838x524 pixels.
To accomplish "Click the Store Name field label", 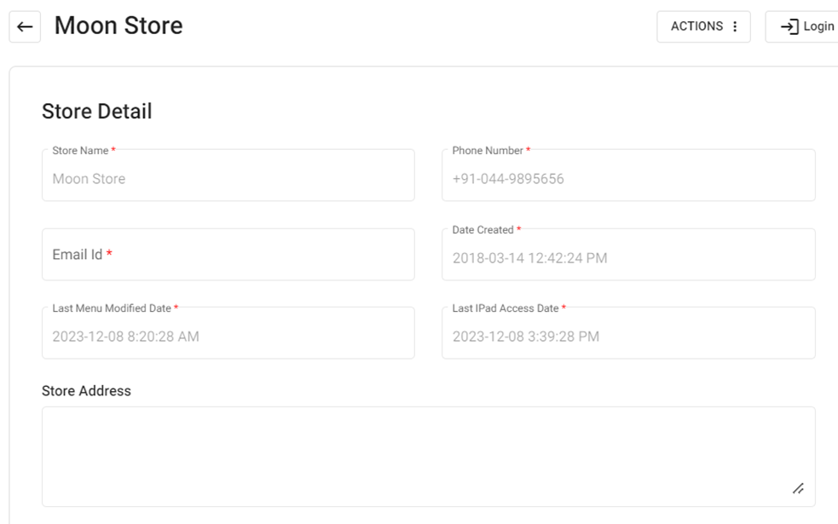I will point(80,151).
